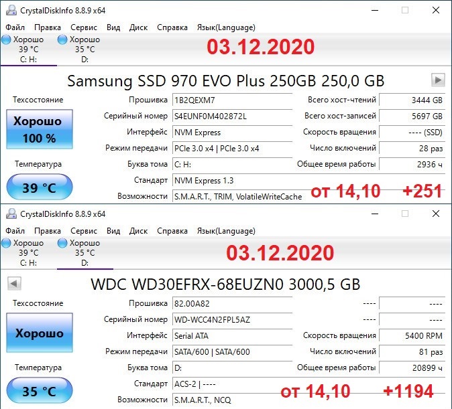Click Температура label in bottom window
The width and height of the screenshot is (452, 409).
point(38,368)
